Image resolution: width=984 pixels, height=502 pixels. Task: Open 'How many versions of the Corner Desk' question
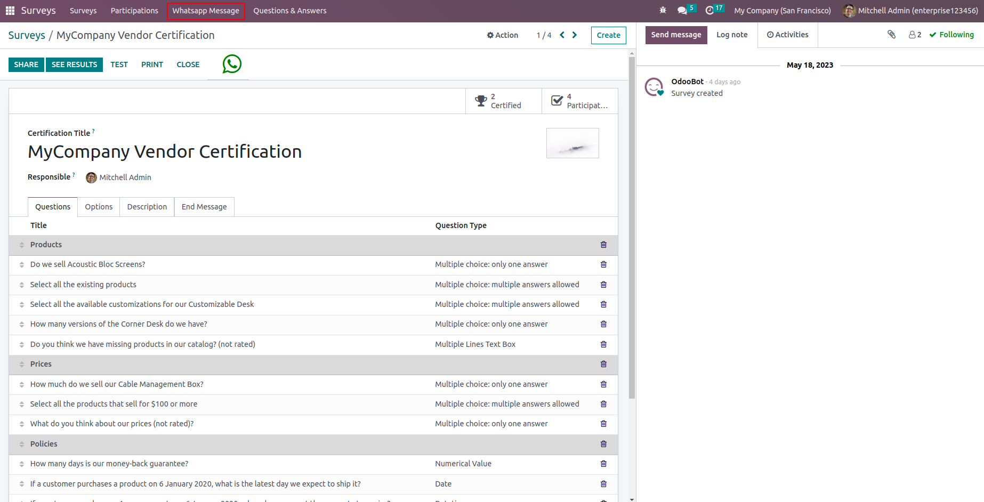point(119,324)
